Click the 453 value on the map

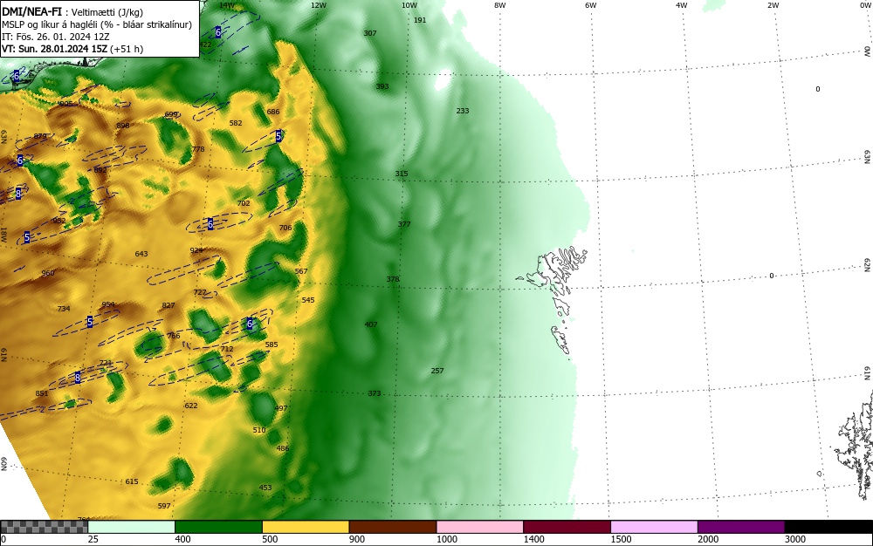[x=265, y=488]
